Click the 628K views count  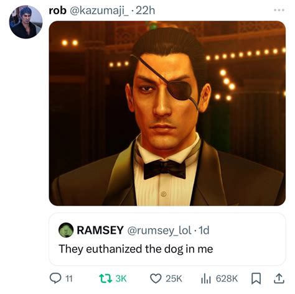tap(227, 278)
